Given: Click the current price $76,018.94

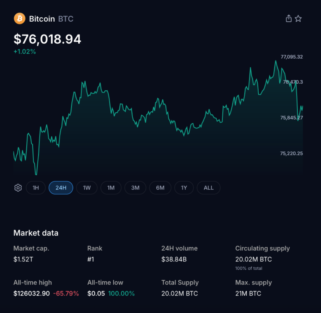Looking at the screenshot, I should point(47,39).
